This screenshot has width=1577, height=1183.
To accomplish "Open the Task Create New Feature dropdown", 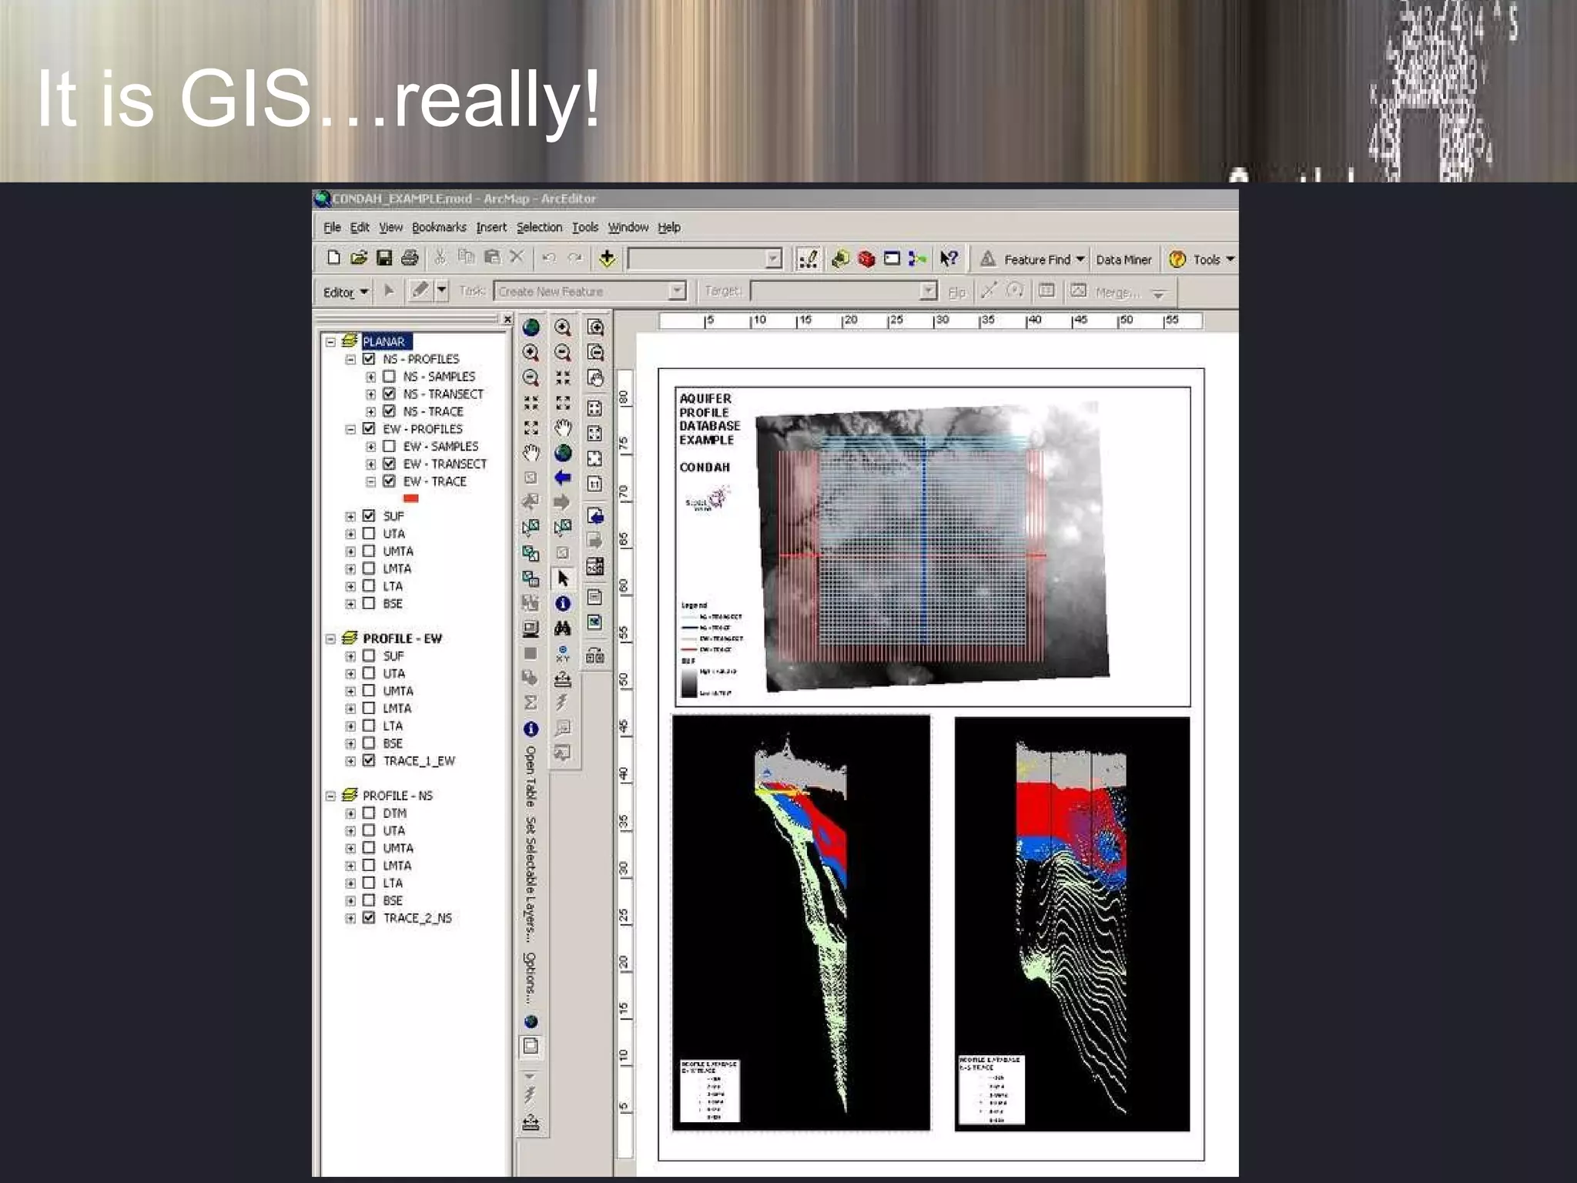I will tap(589, 291).
